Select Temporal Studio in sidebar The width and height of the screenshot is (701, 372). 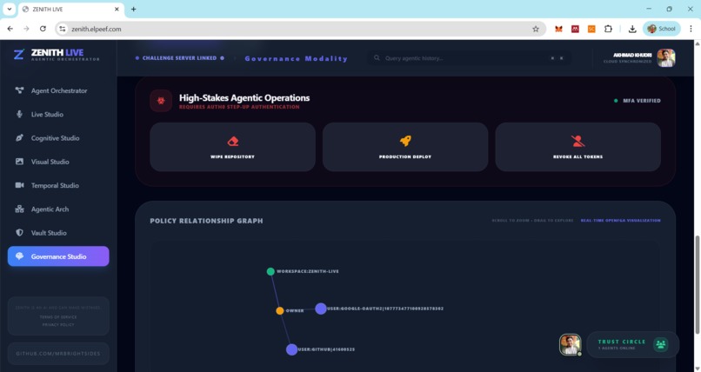tap(58, 185)
